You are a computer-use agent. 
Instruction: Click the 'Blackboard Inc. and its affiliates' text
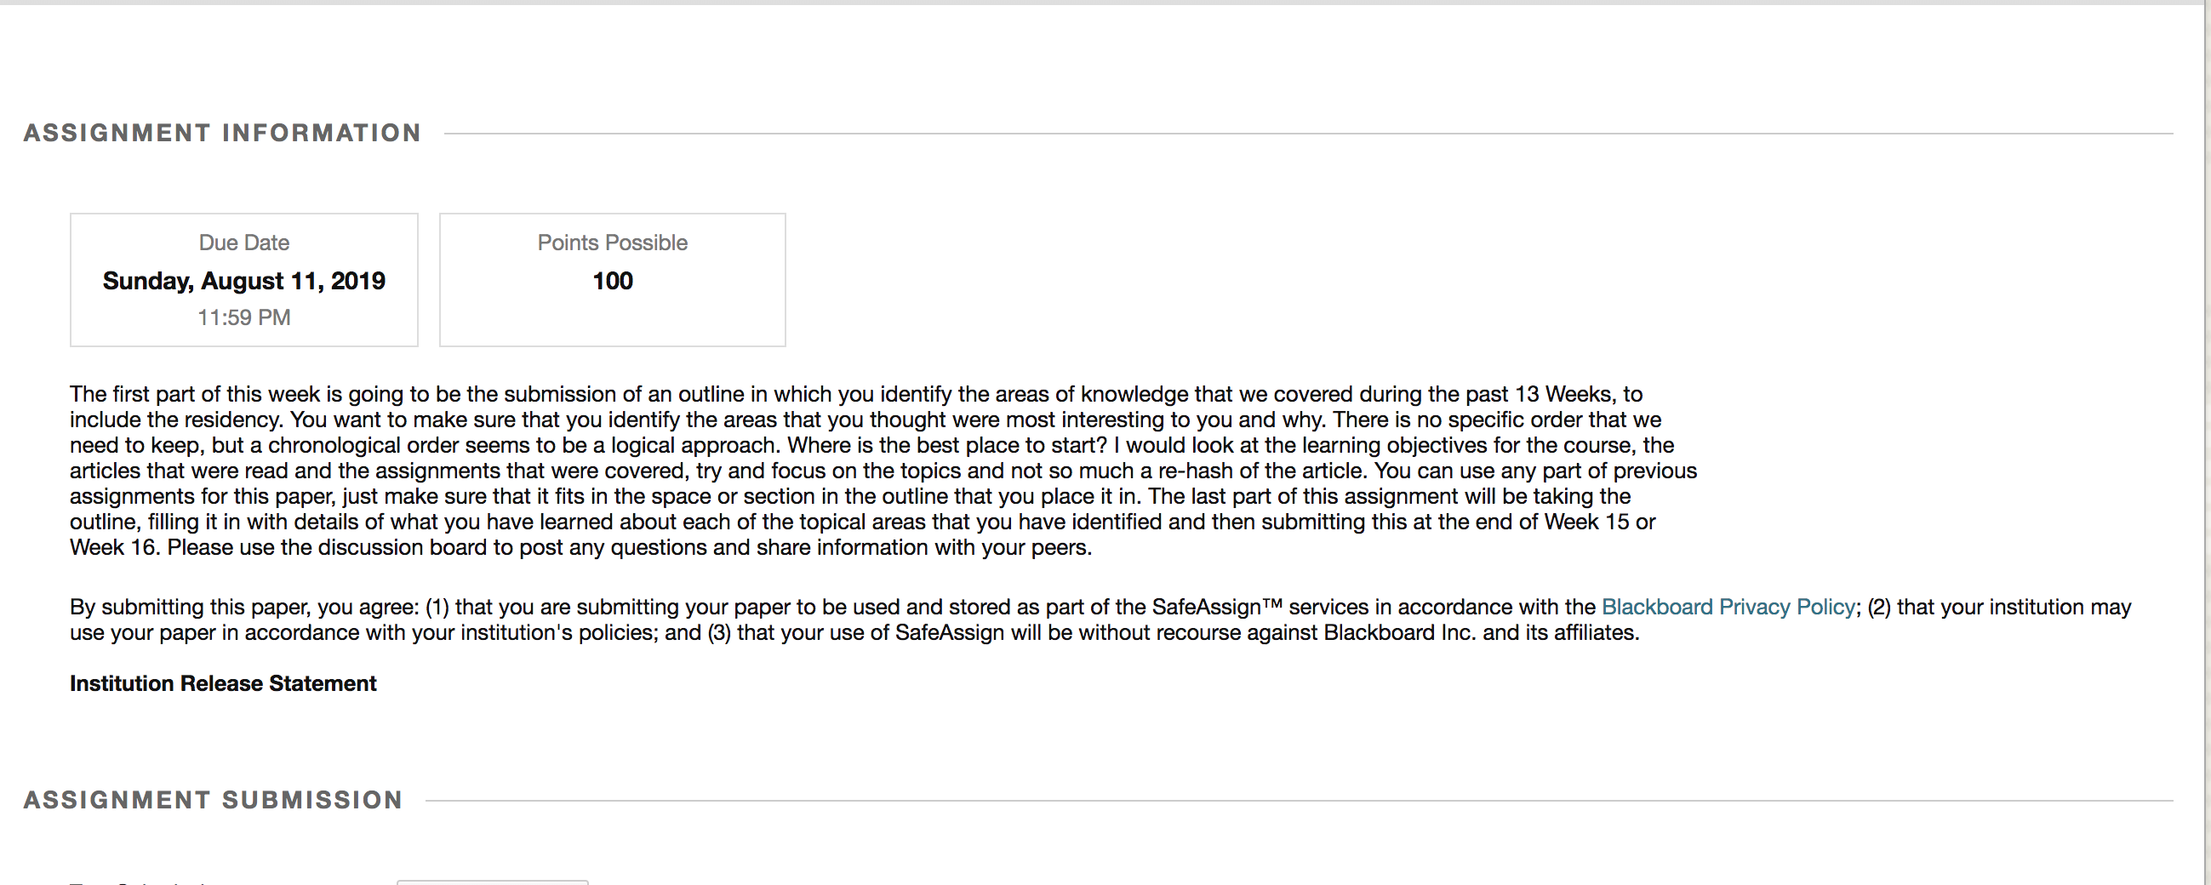[x=1482, y=632]
